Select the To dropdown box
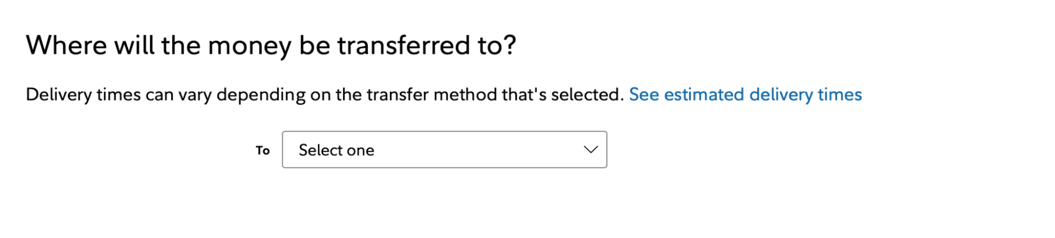Screen dimensions: 1055x238 pos(444,150)
